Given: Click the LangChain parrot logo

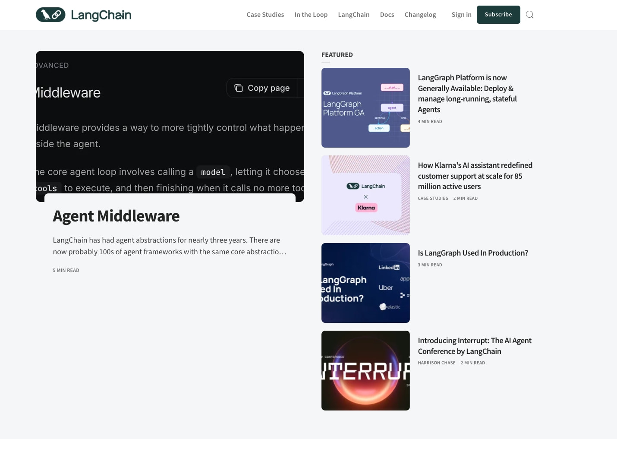Looking at the screenshot, I should [83, 15].
